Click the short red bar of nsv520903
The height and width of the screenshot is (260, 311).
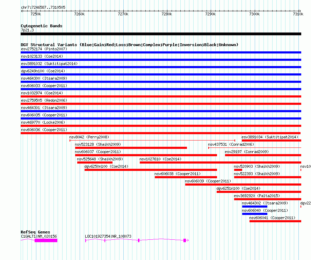(238, 170)
